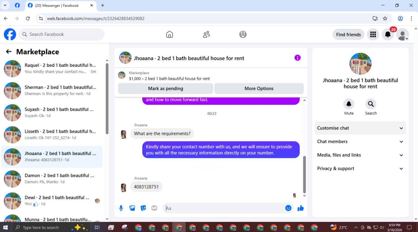418x232 pixels.
Task: Expand Chat members section
Action: [360, 141]
